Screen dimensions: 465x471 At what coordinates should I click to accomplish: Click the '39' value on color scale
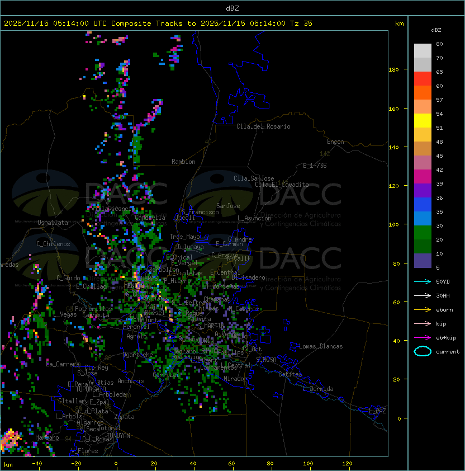pos(439,184)
